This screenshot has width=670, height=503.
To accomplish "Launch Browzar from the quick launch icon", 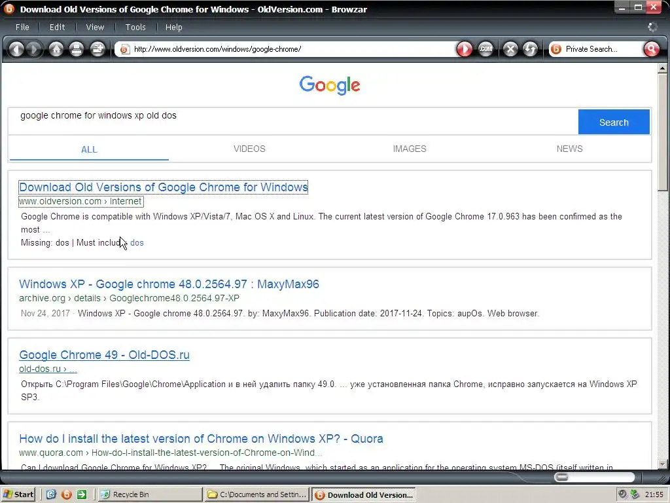I will coord(67,494).
